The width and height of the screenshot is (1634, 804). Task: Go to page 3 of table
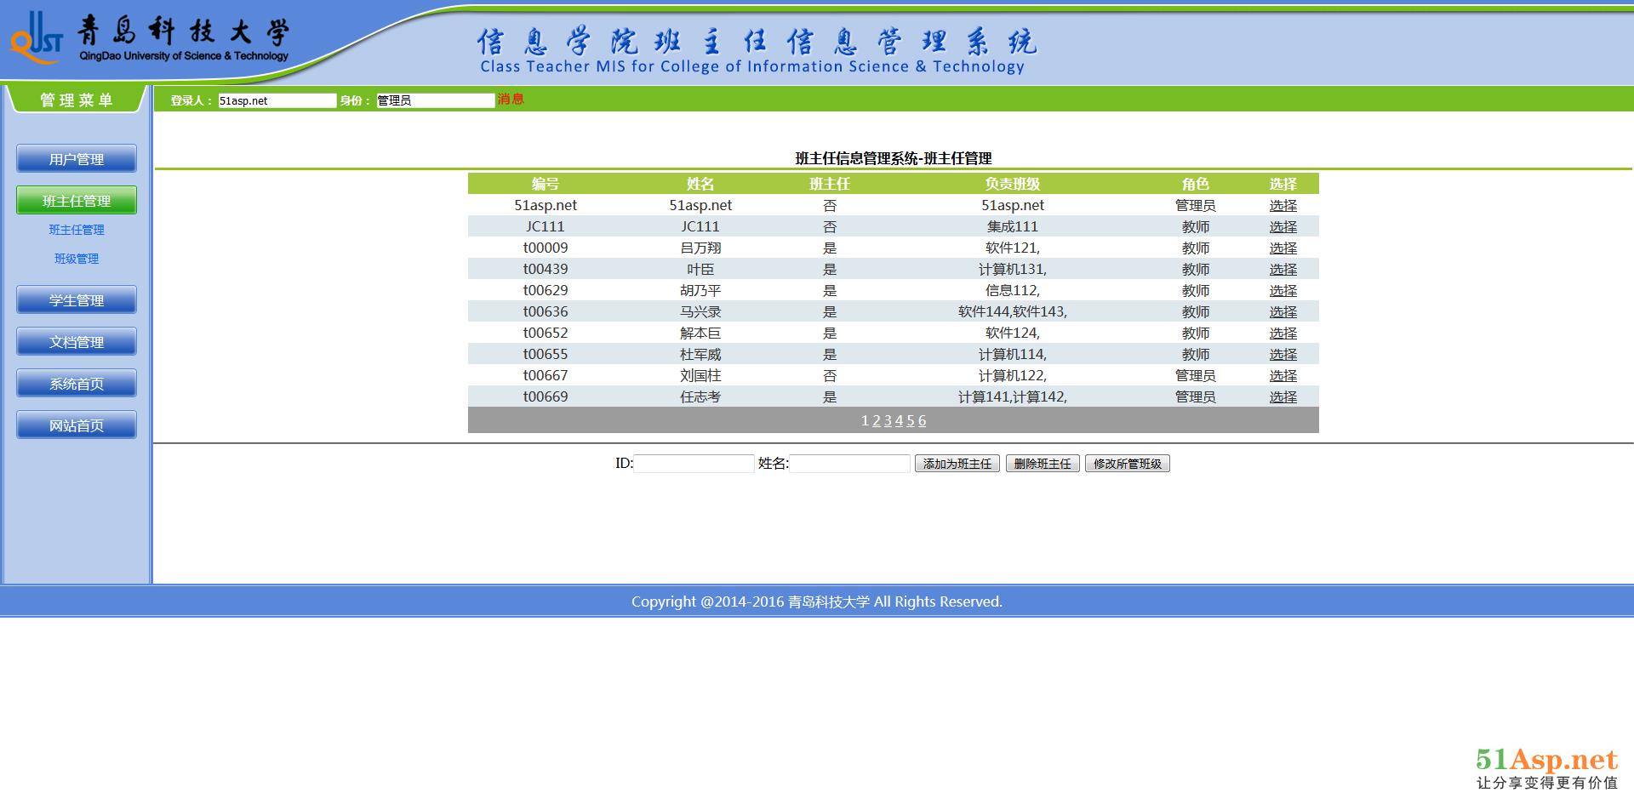[888, 420]
